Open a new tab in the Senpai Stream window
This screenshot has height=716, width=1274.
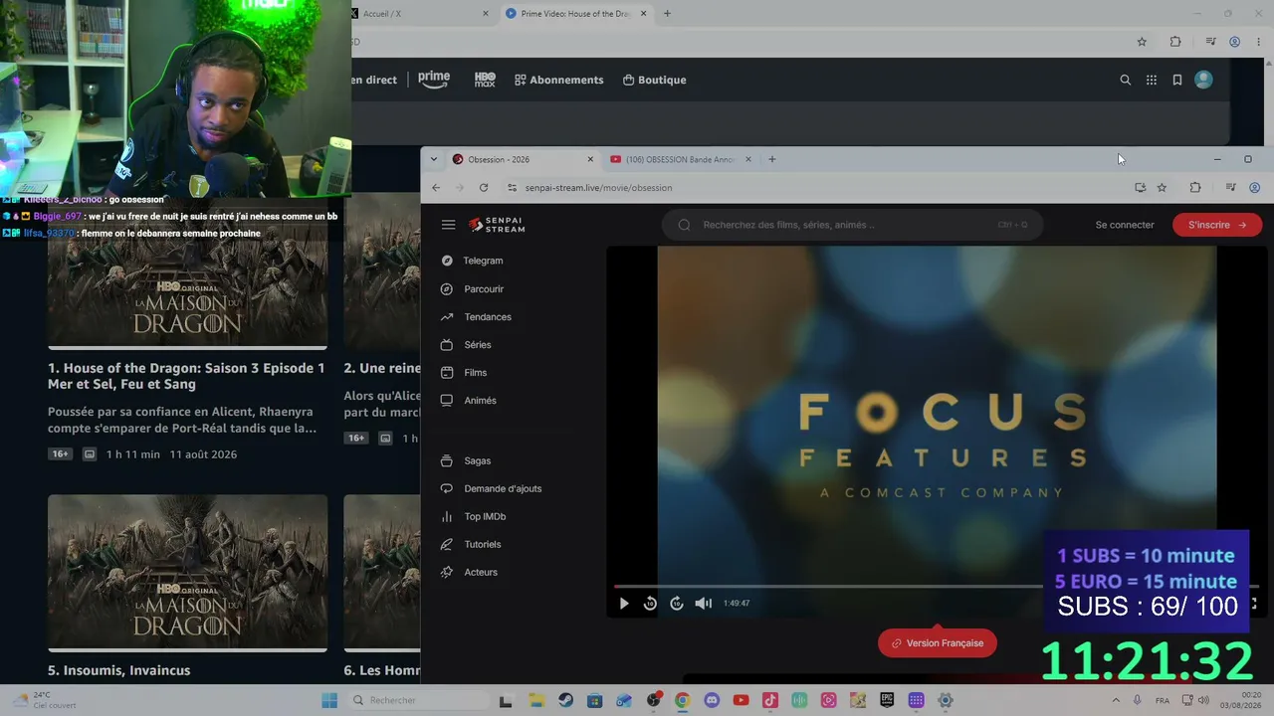pos(771,159)
